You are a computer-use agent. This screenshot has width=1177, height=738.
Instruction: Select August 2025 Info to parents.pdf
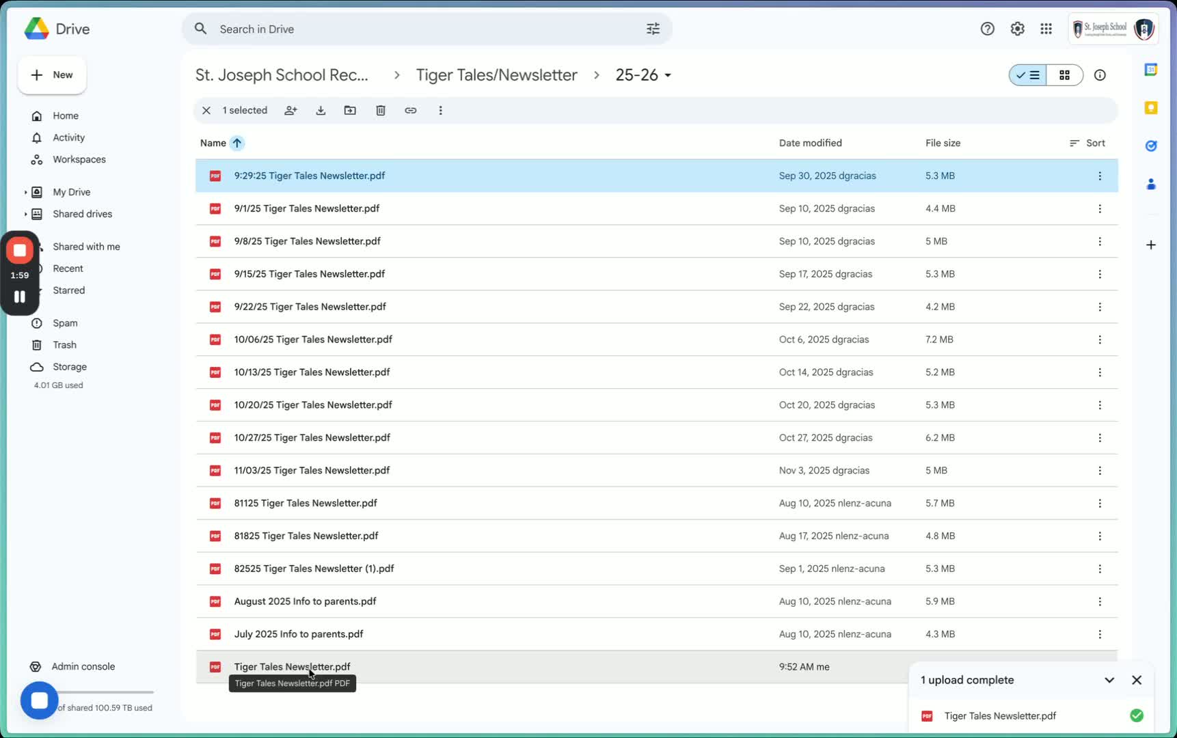tap(656, 601)
